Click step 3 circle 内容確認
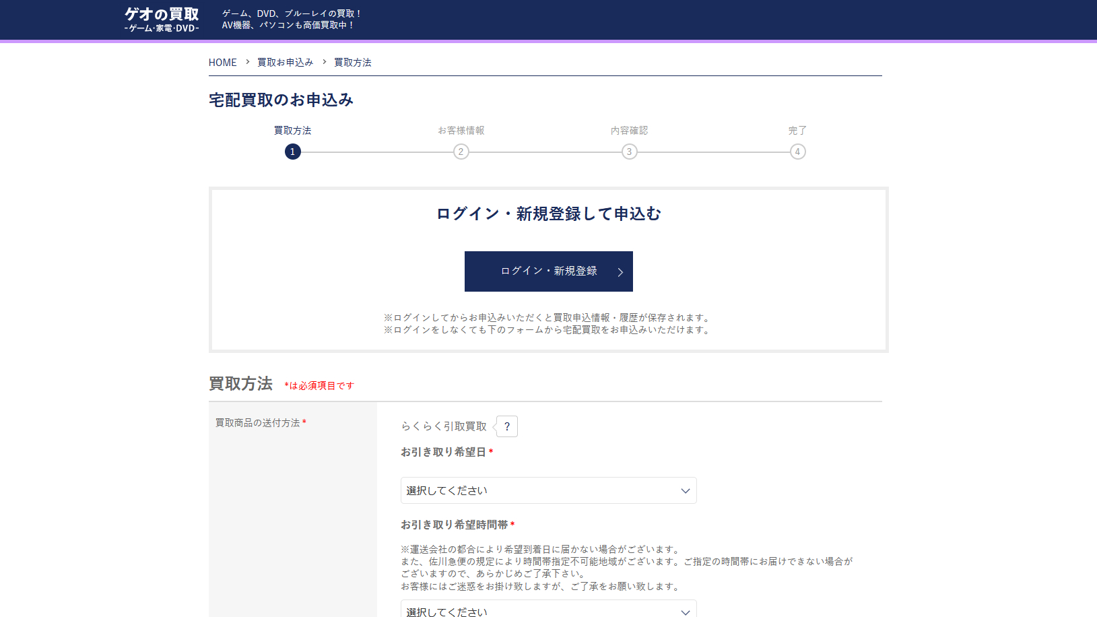Viewport: 1097px width, 617px height. pos(630,152)
